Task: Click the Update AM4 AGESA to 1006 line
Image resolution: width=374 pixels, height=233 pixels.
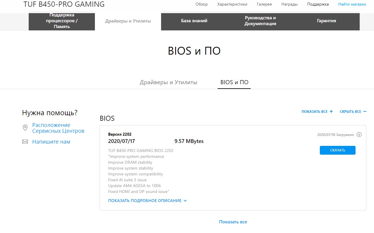Action: pos(134,186)
